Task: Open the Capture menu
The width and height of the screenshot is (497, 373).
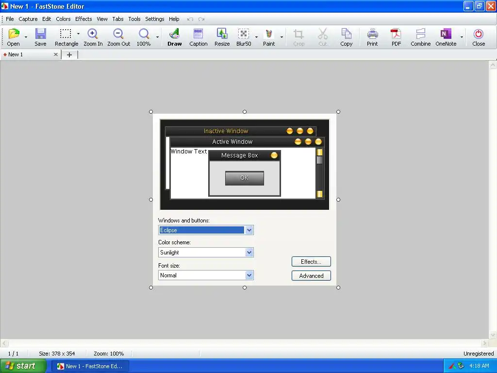Action: (x=28, y=19)
